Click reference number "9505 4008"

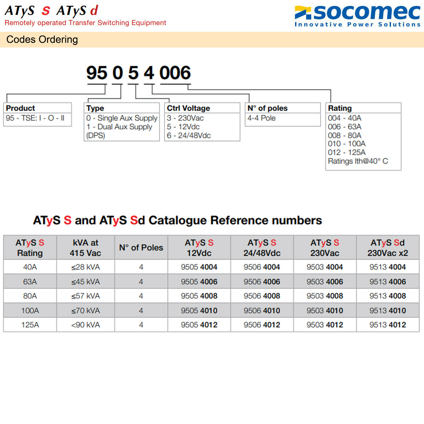199,296
